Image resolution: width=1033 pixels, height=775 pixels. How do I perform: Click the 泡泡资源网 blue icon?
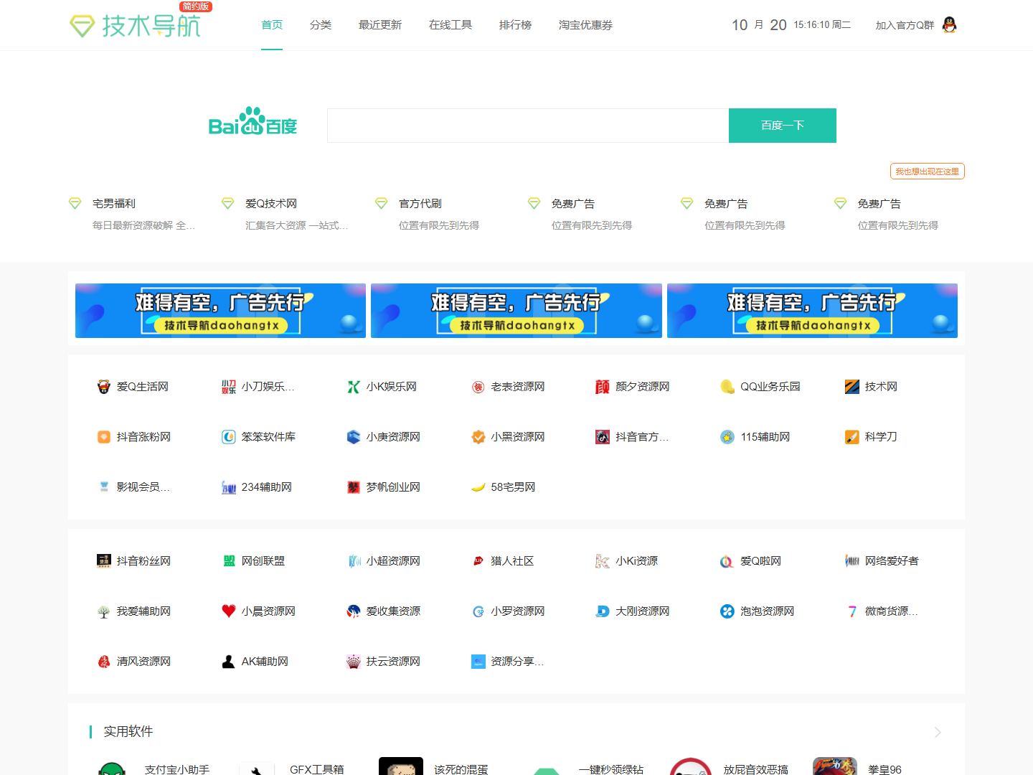(x=727, y=611)
